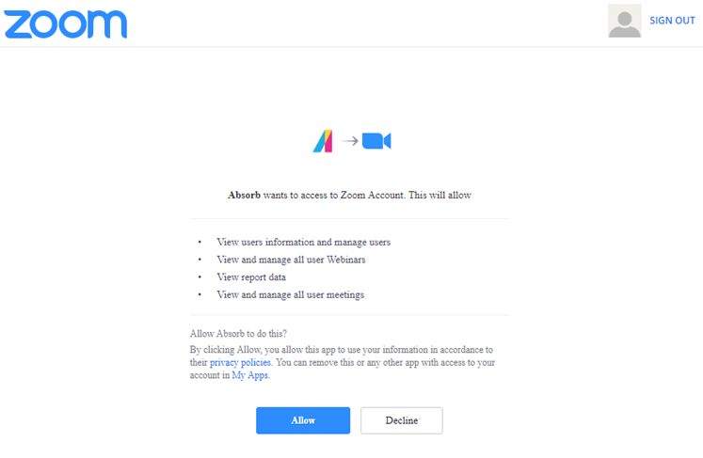Click the arrow between the app logos
703x458 pixels.
pyautogui.click(x=349, y=141)
